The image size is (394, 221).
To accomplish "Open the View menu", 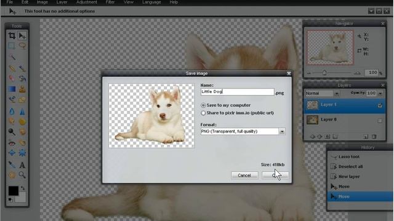I will (x=129, y=2).
